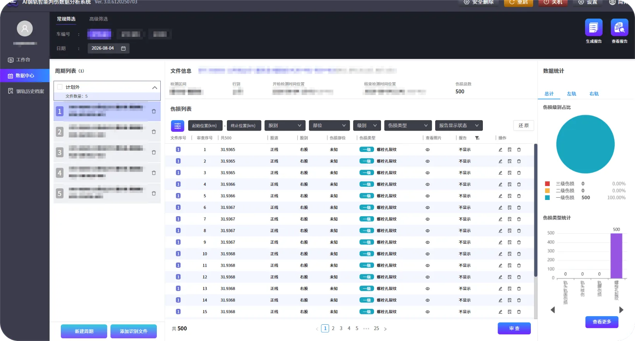This screenshot has width=635, height=341.
Task: Go to next page arrow in pagination
Action: [385, 329]
